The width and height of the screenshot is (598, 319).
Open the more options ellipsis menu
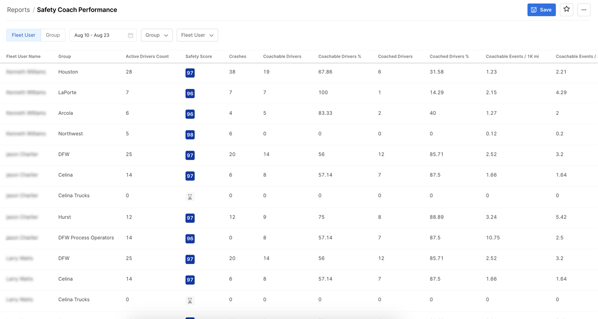point(584,10)
